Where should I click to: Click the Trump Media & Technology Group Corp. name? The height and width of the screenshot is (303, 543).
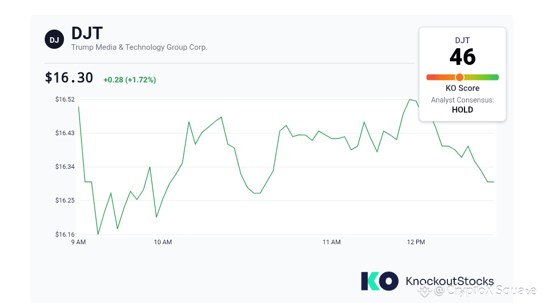click(139, 47)
